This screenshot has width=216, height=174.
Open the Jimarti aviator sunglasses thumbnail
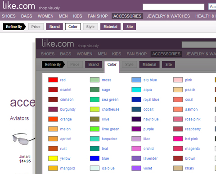[23, 139]
